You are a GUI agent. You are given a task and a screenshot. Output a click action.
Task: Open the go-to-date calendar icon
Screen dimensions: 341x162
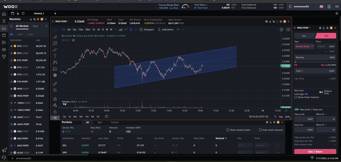pos(107,117)
